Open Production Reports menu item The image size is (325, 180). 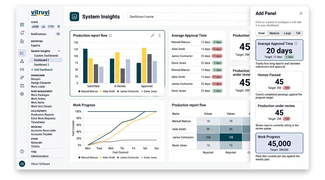pyautogui.click(x=42, y=115)
